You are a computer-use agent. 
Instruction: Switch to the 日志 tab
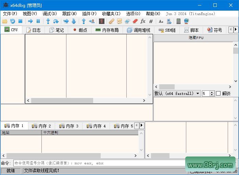pyautogui.click(x=33, y=30)
